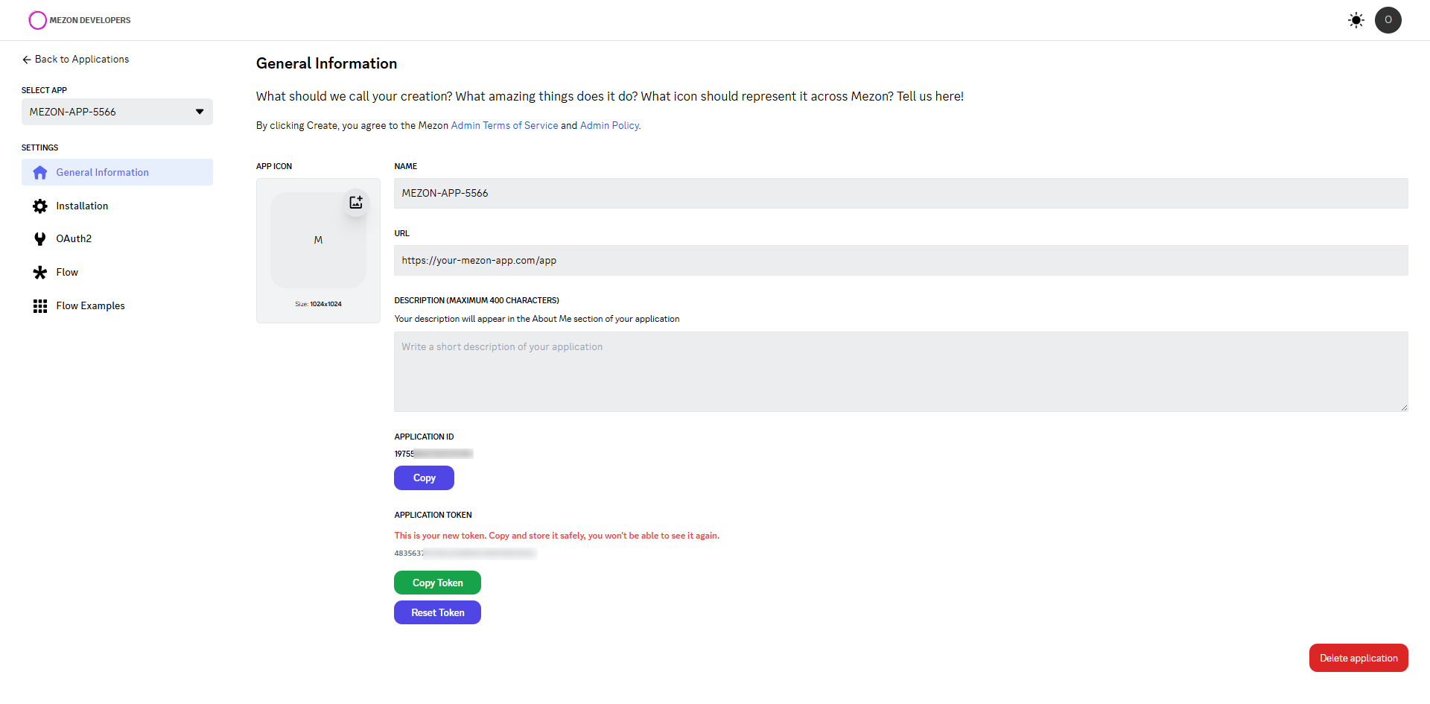Viewport: 1430px width, 704px height.
Task: Click the gear icon for Installation
Action: tap(40, 206)
